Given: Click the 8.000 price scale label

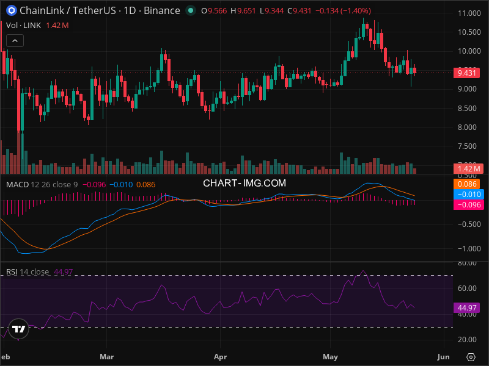Looking at the screenshot, I should pos(467,127).
